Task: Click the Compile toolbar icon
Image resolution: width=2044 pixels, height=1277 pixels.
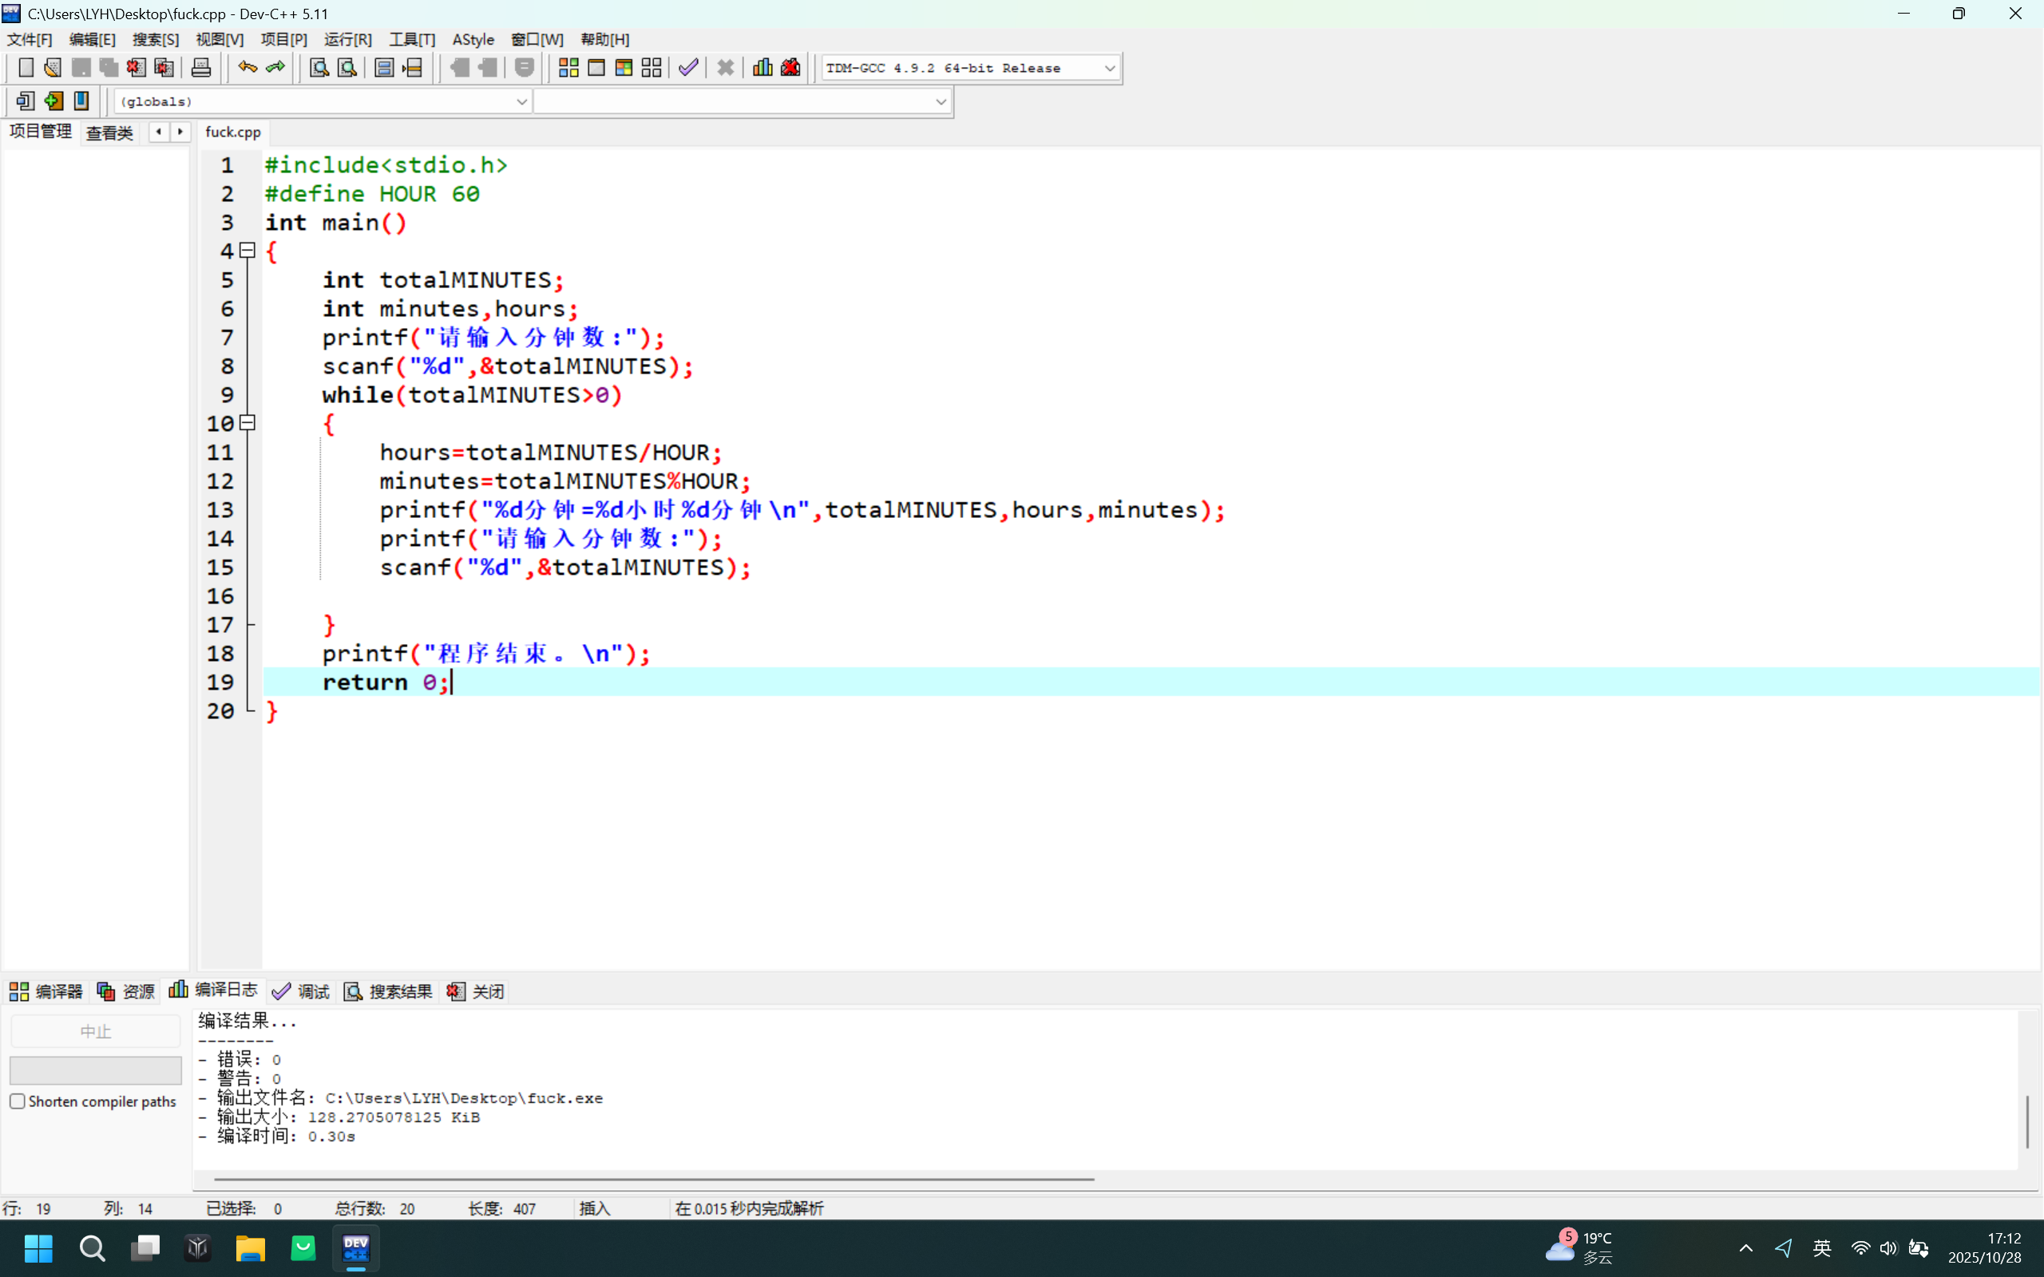Action: [568, 68]
